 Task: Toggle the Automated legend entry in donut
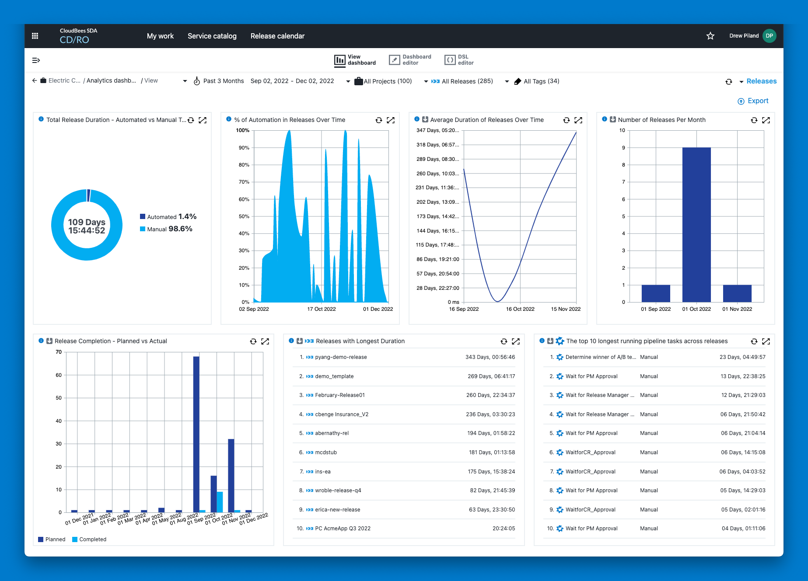pyautogui.click(x=161, y=217)
